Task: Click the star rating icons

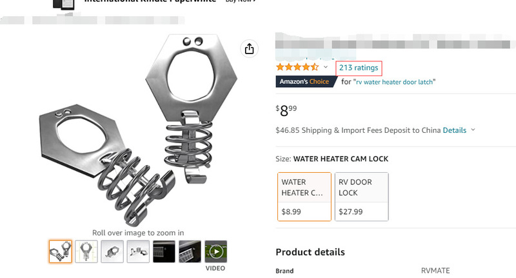Action: point(297,67)
